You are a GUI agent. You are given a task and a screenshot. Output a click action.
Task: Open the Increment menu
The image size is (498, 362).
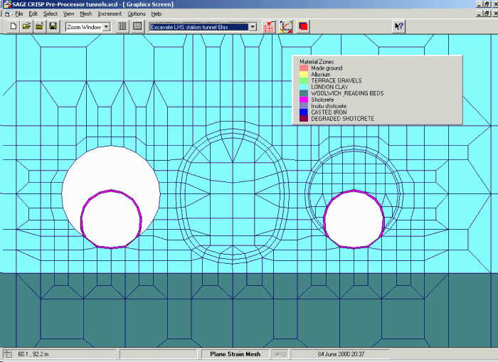pyautogui.click(x=110, y=14)
